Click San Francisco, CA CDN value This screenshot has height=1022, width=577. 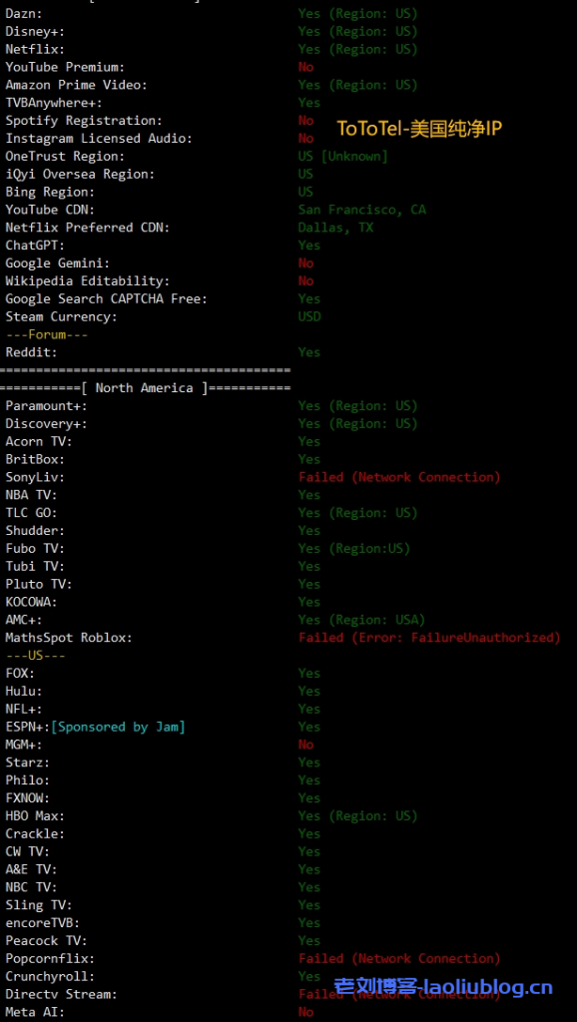pos(361,210)
